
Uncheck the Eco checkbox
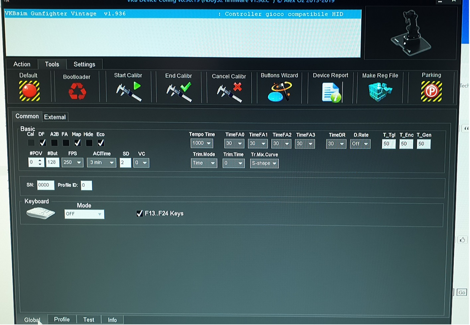[x=101, y=143]
